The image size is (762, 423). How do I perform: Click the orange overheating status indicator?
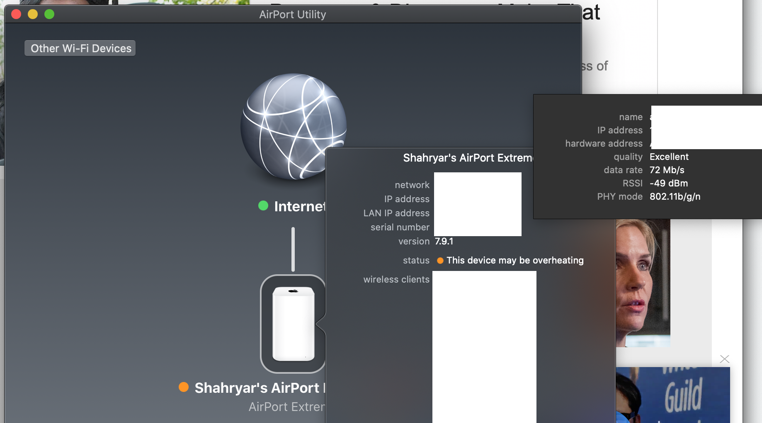pos(440,261)
